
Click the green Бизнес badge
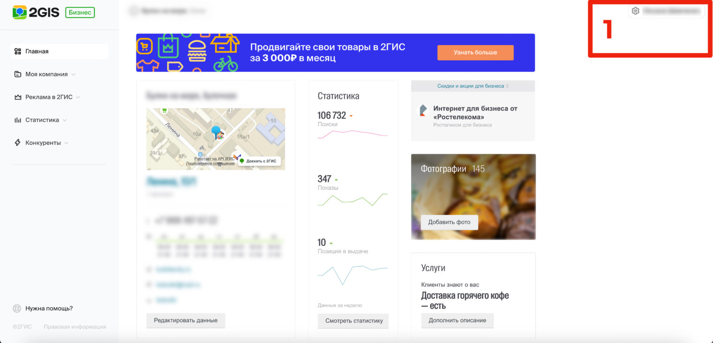pyautogui.click(x=80, y=13)
